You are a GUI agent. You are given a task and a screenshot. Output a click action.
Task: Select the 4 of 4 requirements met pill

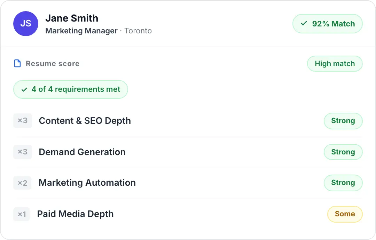[71, 89]
